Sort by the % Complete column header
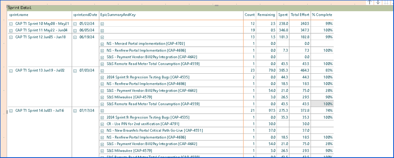The width and height of the screenshot is (394, 158). 322,15
